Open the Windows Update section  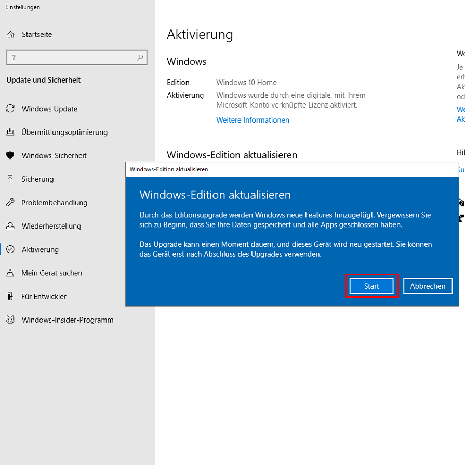pos(49,109)
